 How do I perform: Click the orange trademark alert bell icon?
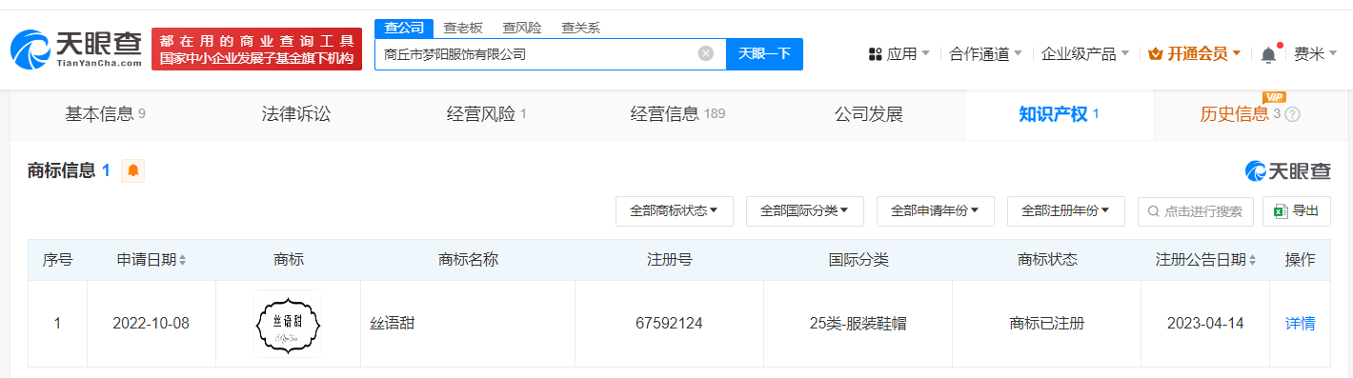click(133, 171)
